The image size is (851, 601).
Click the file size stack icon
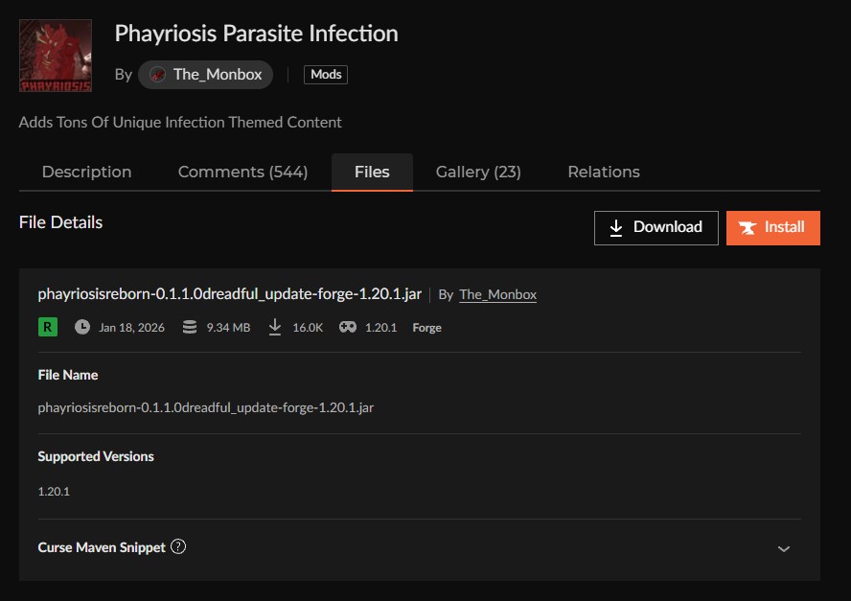pos(190,327)
